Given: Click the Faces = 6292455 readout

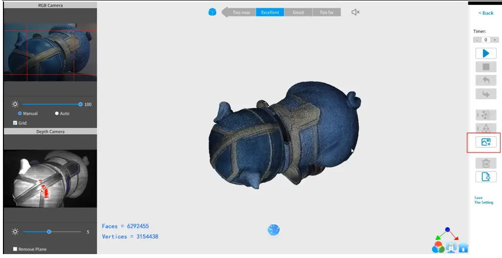Looking at the screenshot, I should coord(126,226).
